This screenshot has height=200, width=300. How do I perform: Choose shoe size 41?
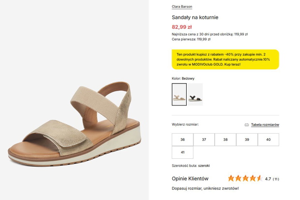182,152
